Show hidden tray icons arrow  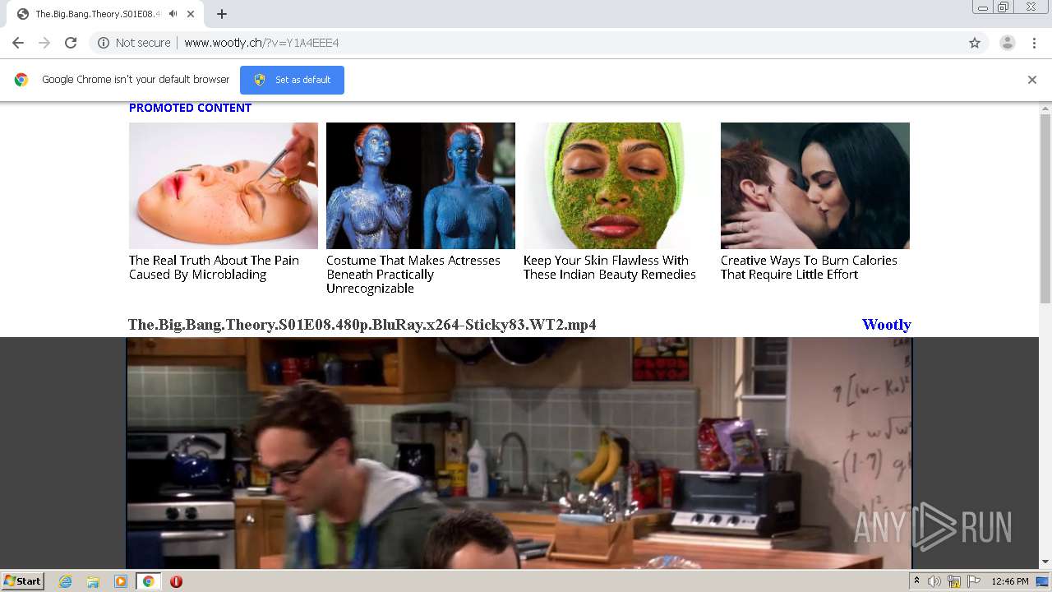tap(916, 581)
